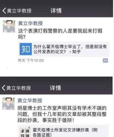Tap the back chevron in lower header
The width and height of the screenshot is (114, 137).
click(x=3, y=88)
